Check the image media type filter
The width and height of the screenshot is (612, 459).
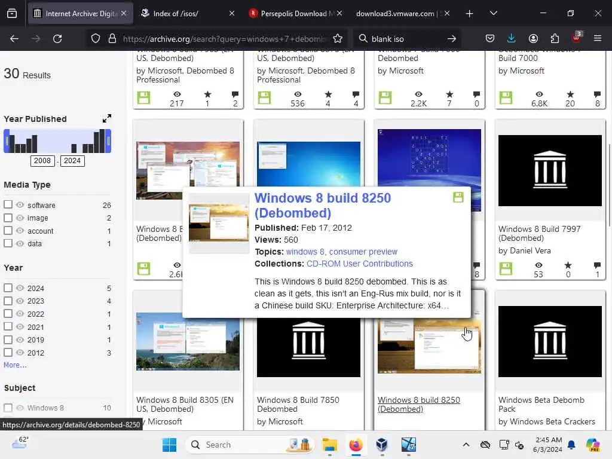tap(8, 218)
